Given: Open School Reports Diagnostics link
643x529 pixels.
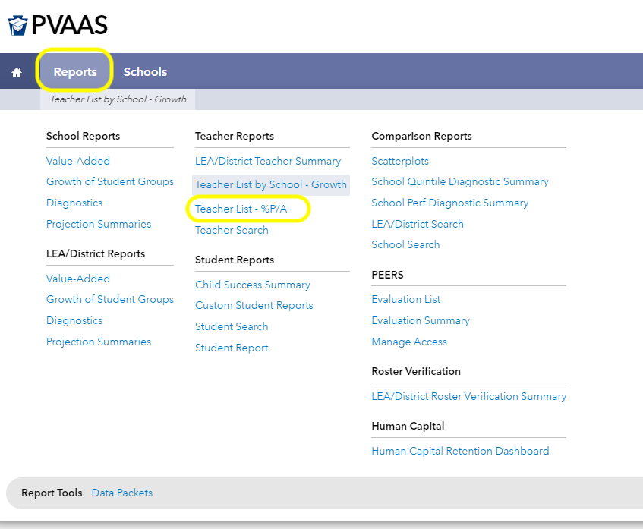Looking at the screenshot, I should (74, 203).
